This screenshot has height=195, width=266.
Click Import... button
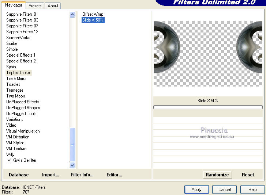tap(50, 175)
